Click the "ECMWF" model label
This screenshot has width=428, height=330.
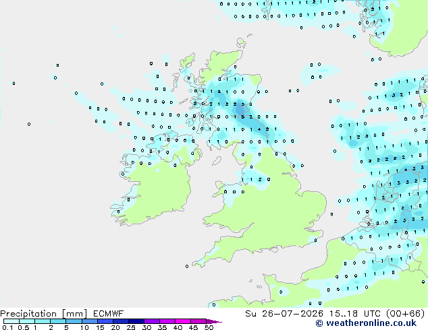click(x=109, y=314)
